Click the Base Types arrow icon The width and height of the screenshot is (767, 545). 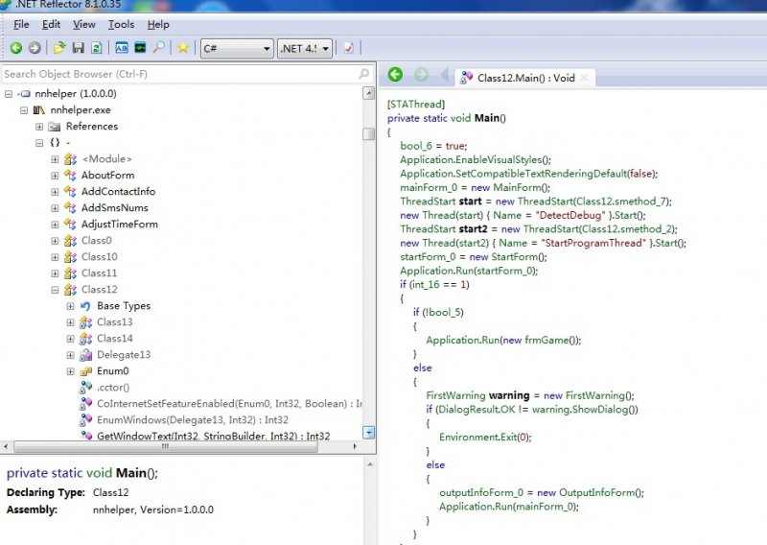click(x=85, y=306)
